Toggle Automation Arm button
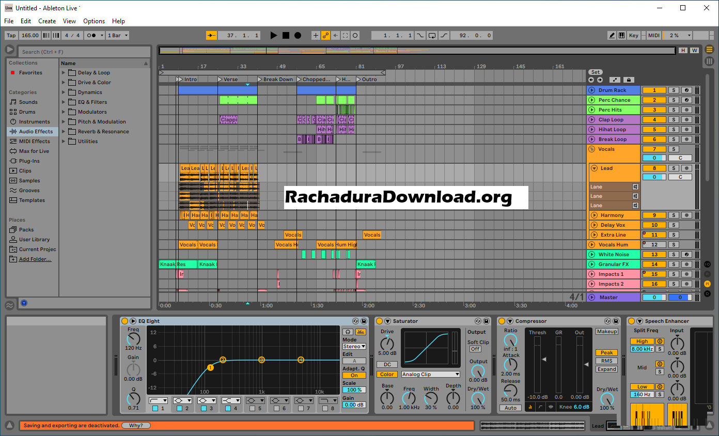Screen dimensions: 719x436 (325, 35)
